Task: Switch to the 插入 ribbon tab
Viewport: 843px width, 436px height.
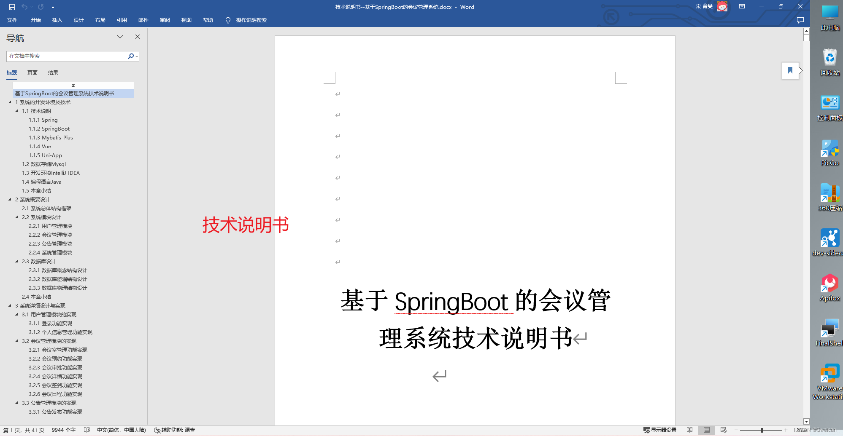Action: (x=57, y=20)
